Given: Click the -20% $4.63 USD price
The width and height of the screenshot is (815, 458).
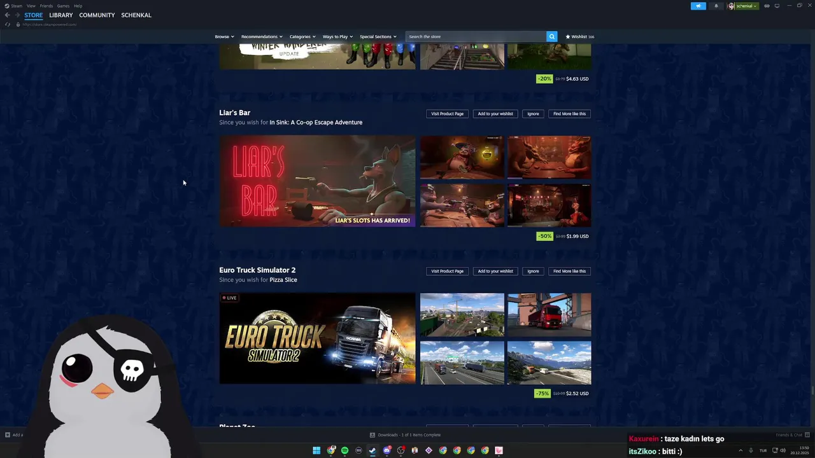Looking at the screenshot, I should click(563, 79).
